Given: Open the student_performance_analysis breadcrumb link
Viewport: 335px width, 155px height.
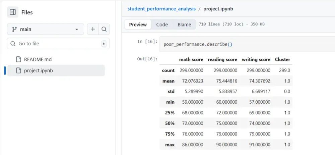Looking at the screenshot, I should click(161, 9).
